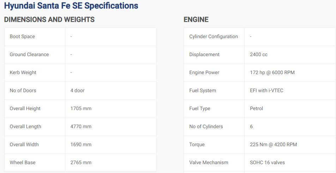Click the 2765 mm wheel base value
This screenshot has height=173, width=336.
tap(81, 162)
